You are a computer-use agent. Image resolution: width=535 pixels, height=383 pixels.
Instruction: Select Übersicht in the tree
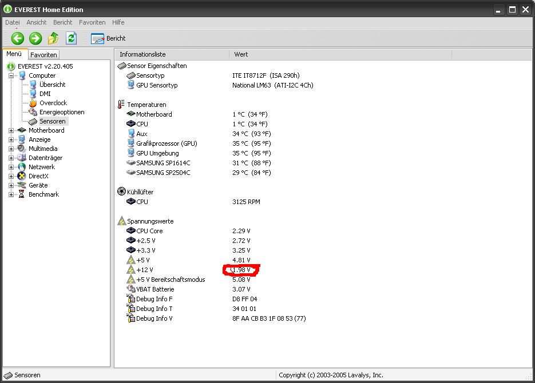click(x=52, y=85)
